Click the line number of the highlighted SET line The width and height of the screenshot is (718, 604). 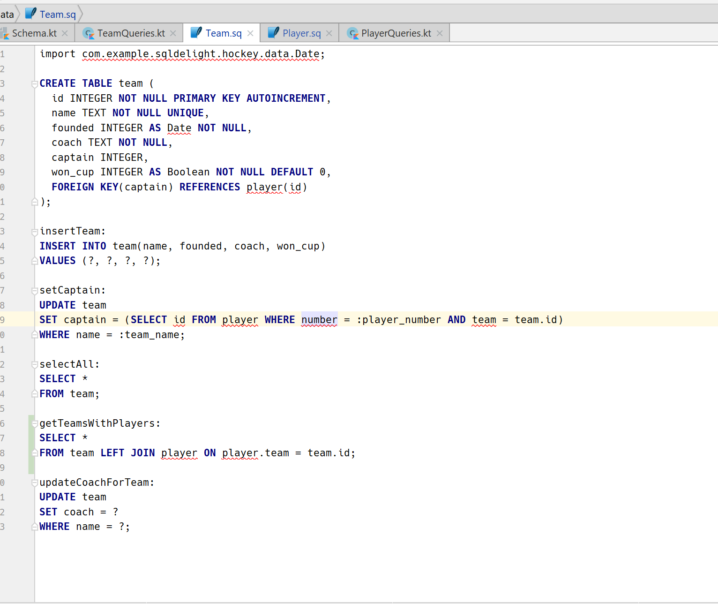pos(3,319)
